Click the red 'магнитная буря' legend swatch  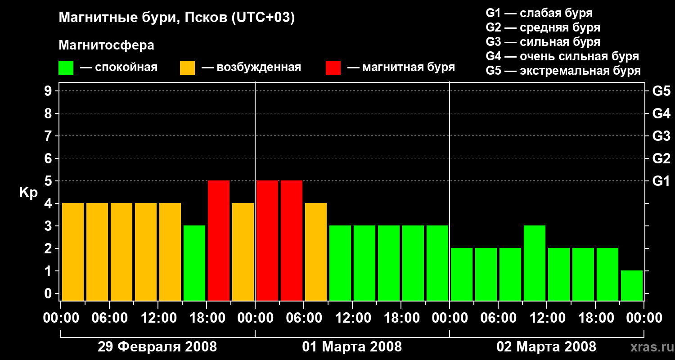[x=333, y=68]
